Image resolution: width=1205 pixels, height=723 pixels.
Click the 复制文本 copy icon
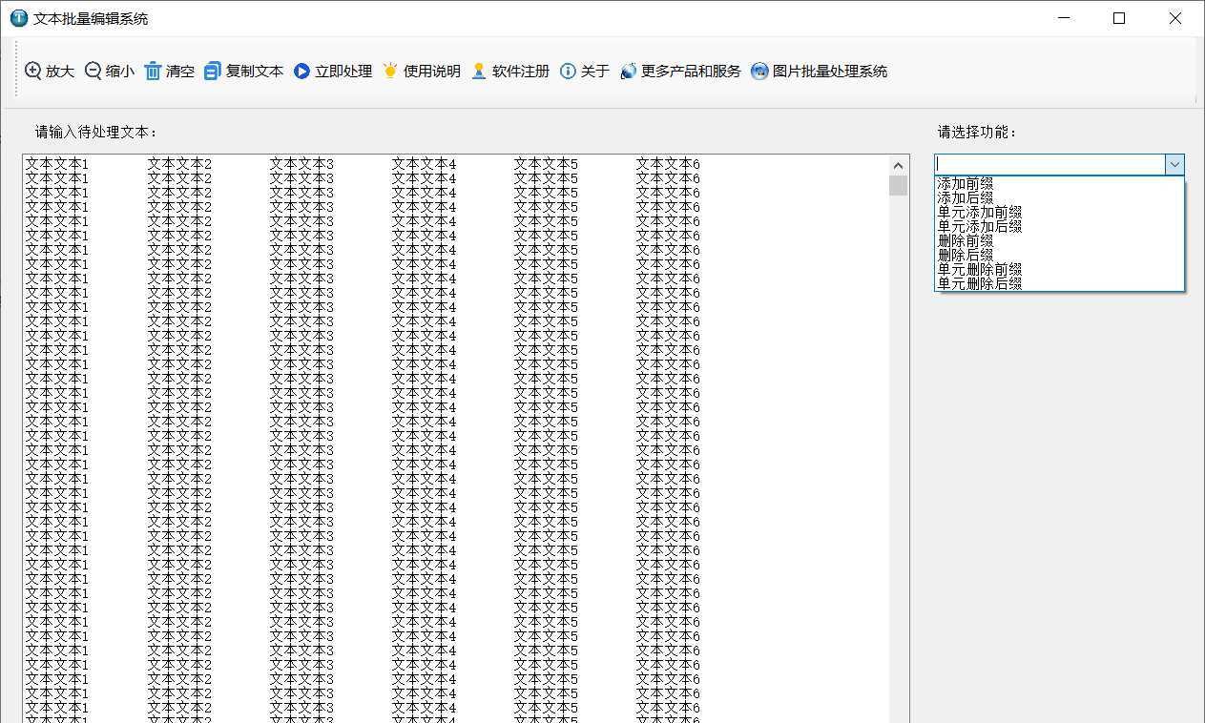click(x=212, y=71)
